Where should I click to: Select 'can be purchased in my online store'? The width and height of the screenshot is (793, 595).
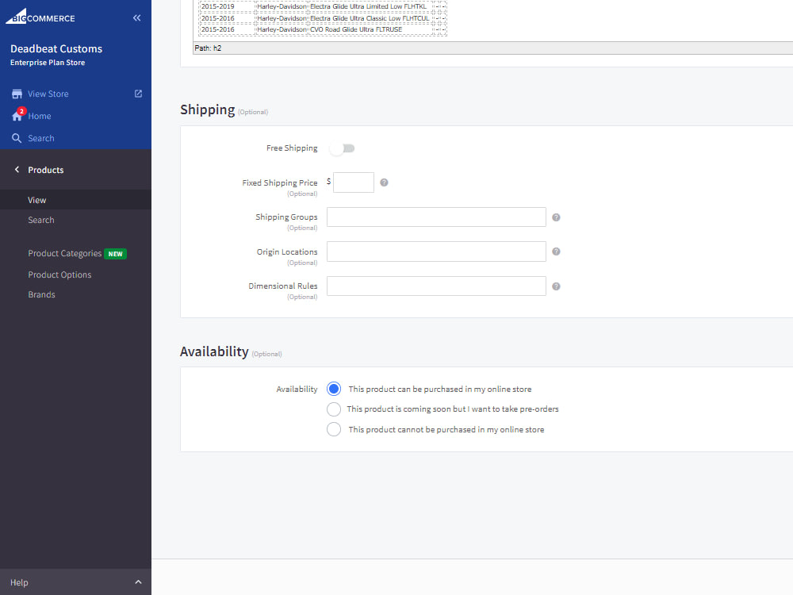tap(334, 389)
